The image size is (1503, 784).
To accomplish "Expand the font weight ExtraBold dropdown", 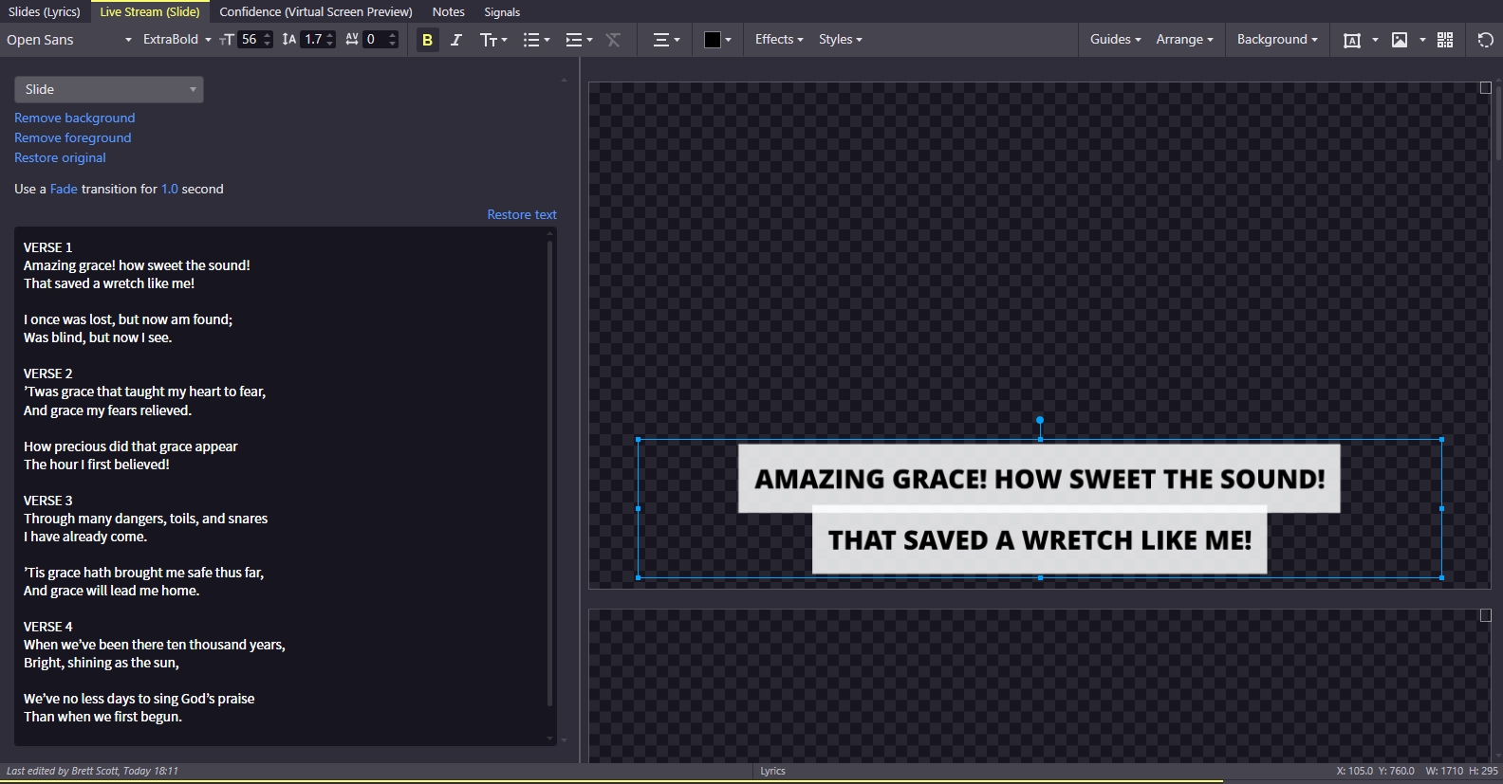I will (x=176, y=39).
